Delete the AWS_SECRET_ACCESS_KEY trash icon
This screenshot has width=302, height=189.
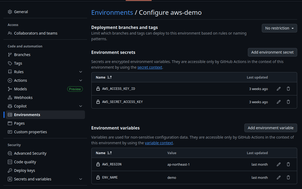point(288,102)
